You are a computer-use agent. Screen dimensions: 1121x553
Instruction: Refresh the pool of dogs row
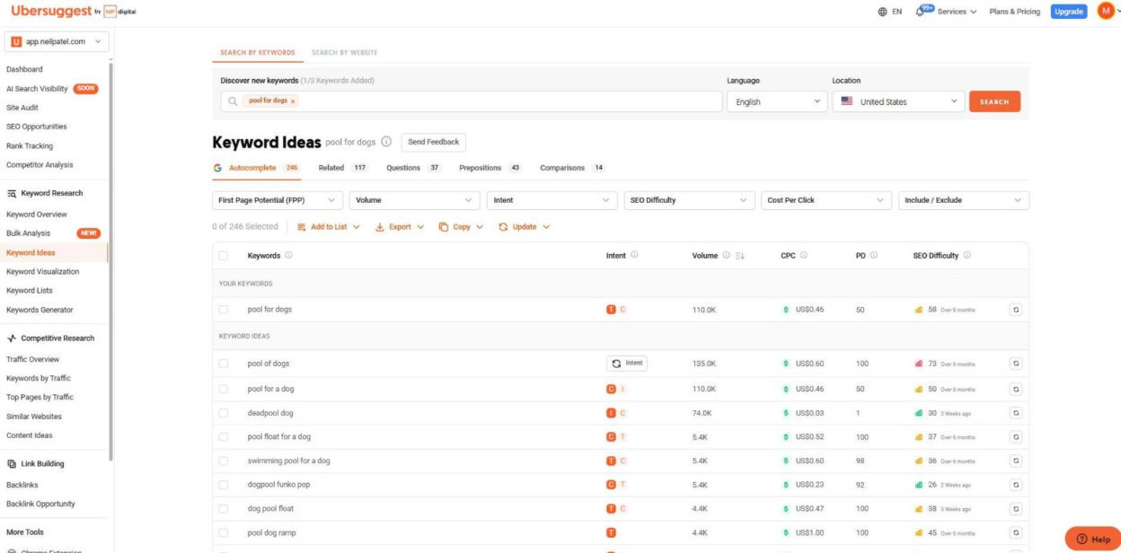click(x=1016, y=364)
